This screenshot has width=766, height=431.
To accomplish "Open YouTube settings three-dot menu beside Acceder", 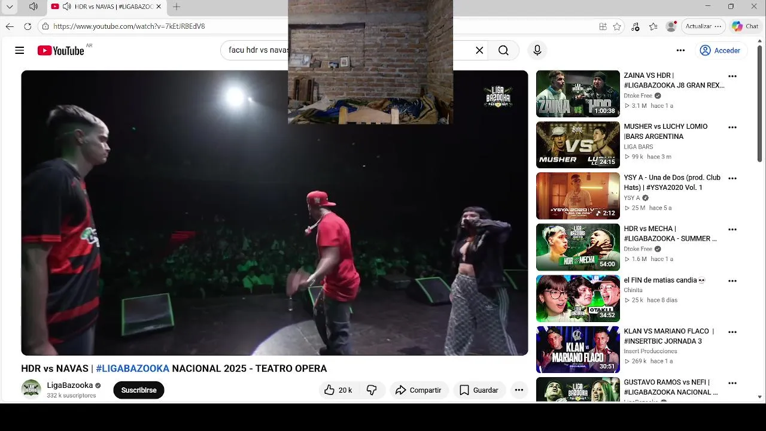I will click(680, 50).
